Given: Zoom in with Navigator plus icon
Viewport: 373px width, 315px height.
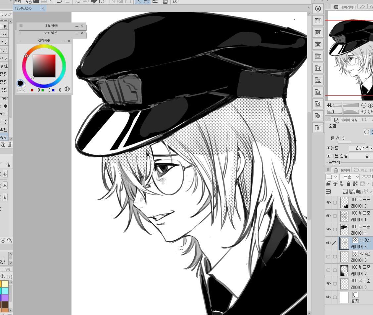Looking at the screenshot, I should point(370,105).
